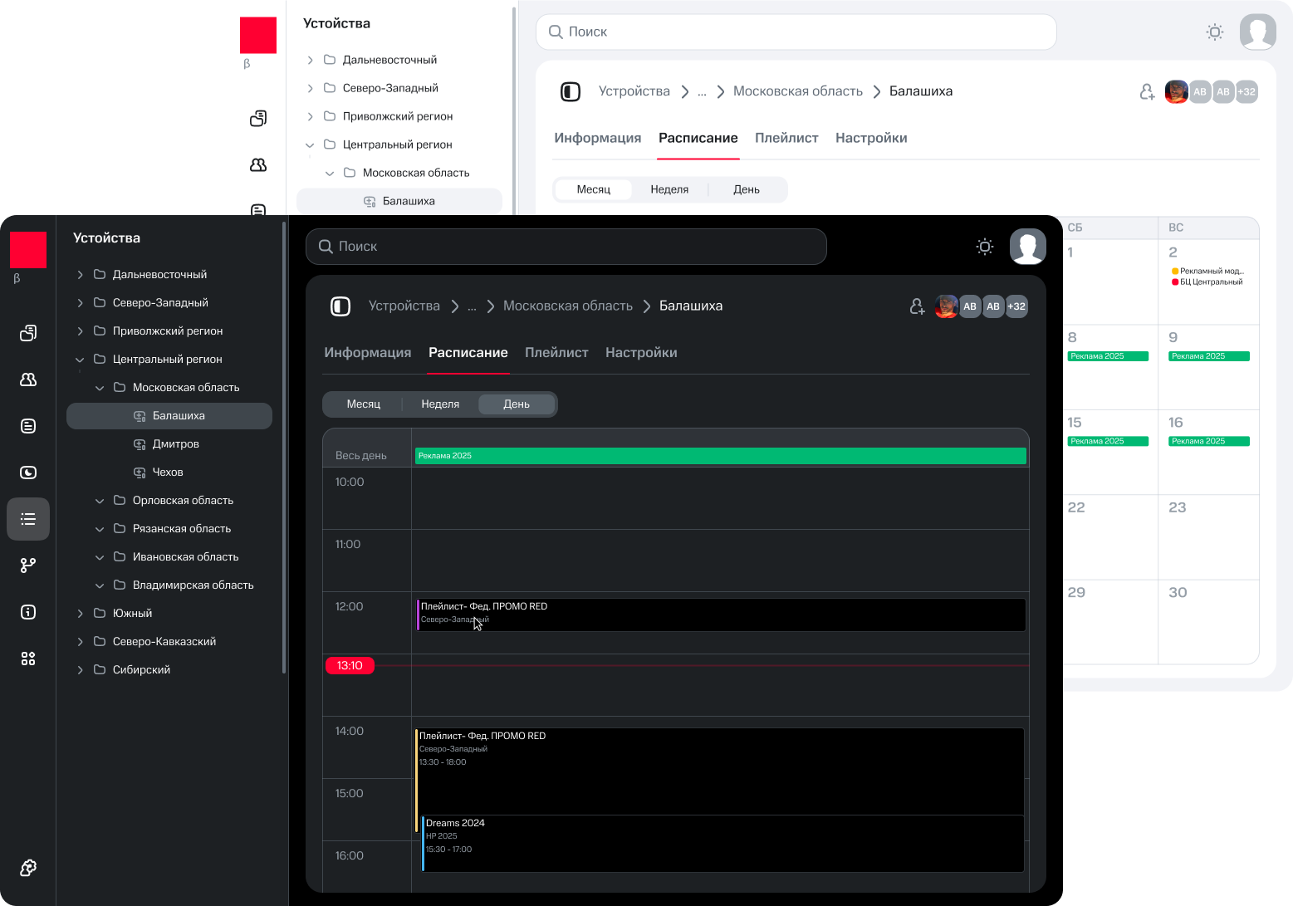1293x906 pixels.
Task: Open settings gear at bottom of dark sidebar
Action: (28, 868)
